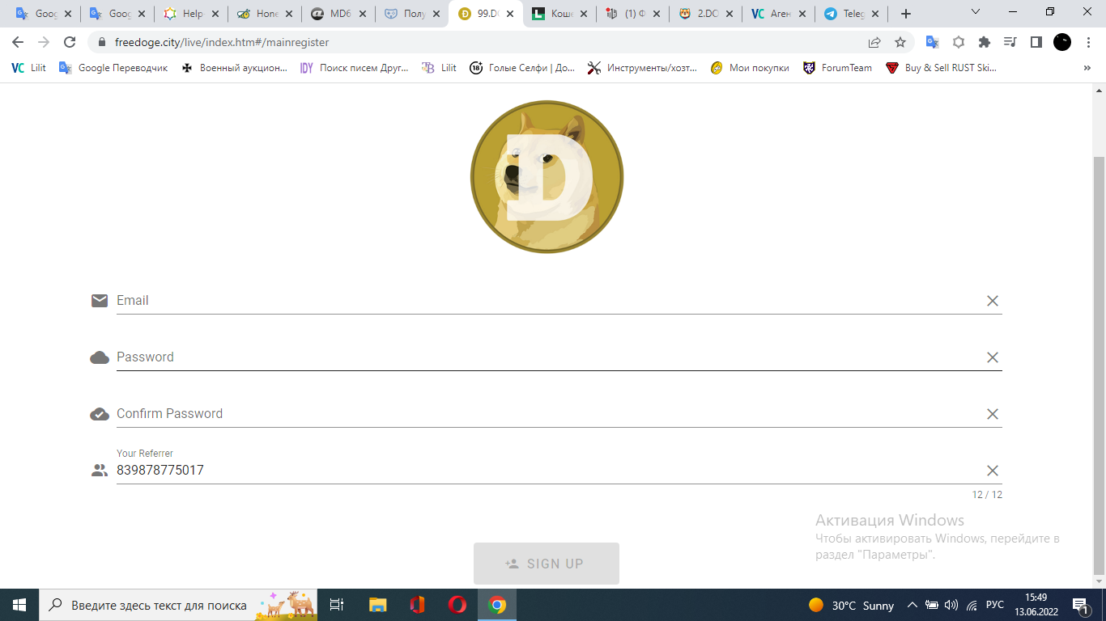This screenshot has height=621, width=1106.
Task: Bookmark this page with the star icon
Action: [x=900, y=42]
